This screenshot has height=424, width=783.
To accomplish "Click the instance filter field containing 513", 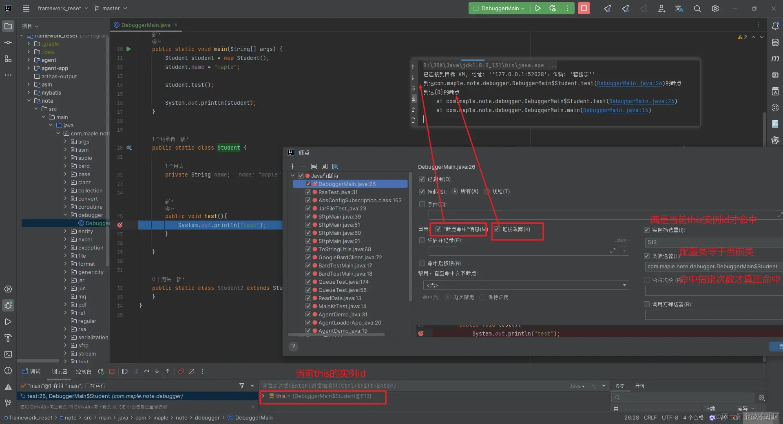I will tap(714, 242).
